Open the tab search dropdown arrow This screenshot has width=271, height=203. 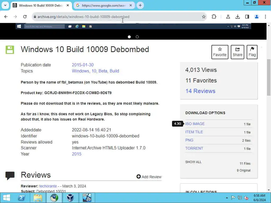pos(5,5)
